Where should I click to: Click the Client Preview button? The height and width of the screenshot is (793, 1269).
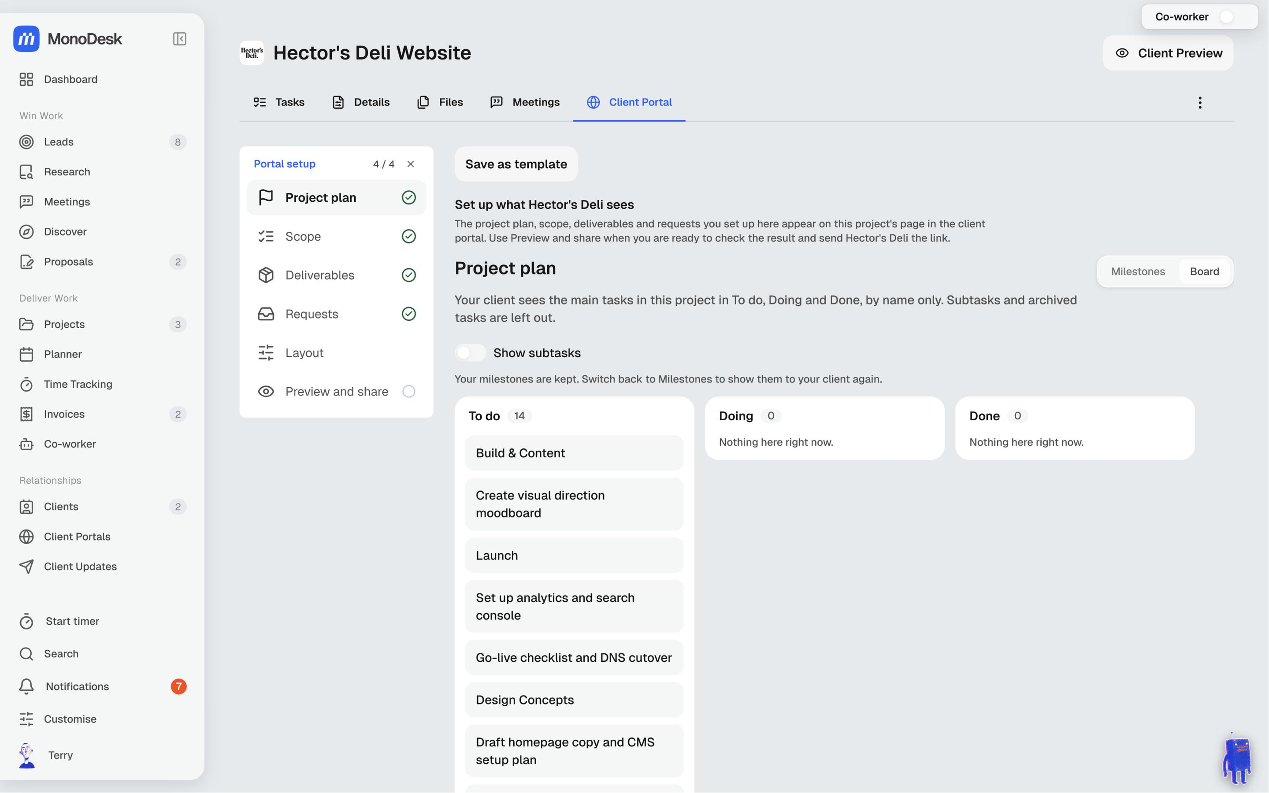(1169, 53)
